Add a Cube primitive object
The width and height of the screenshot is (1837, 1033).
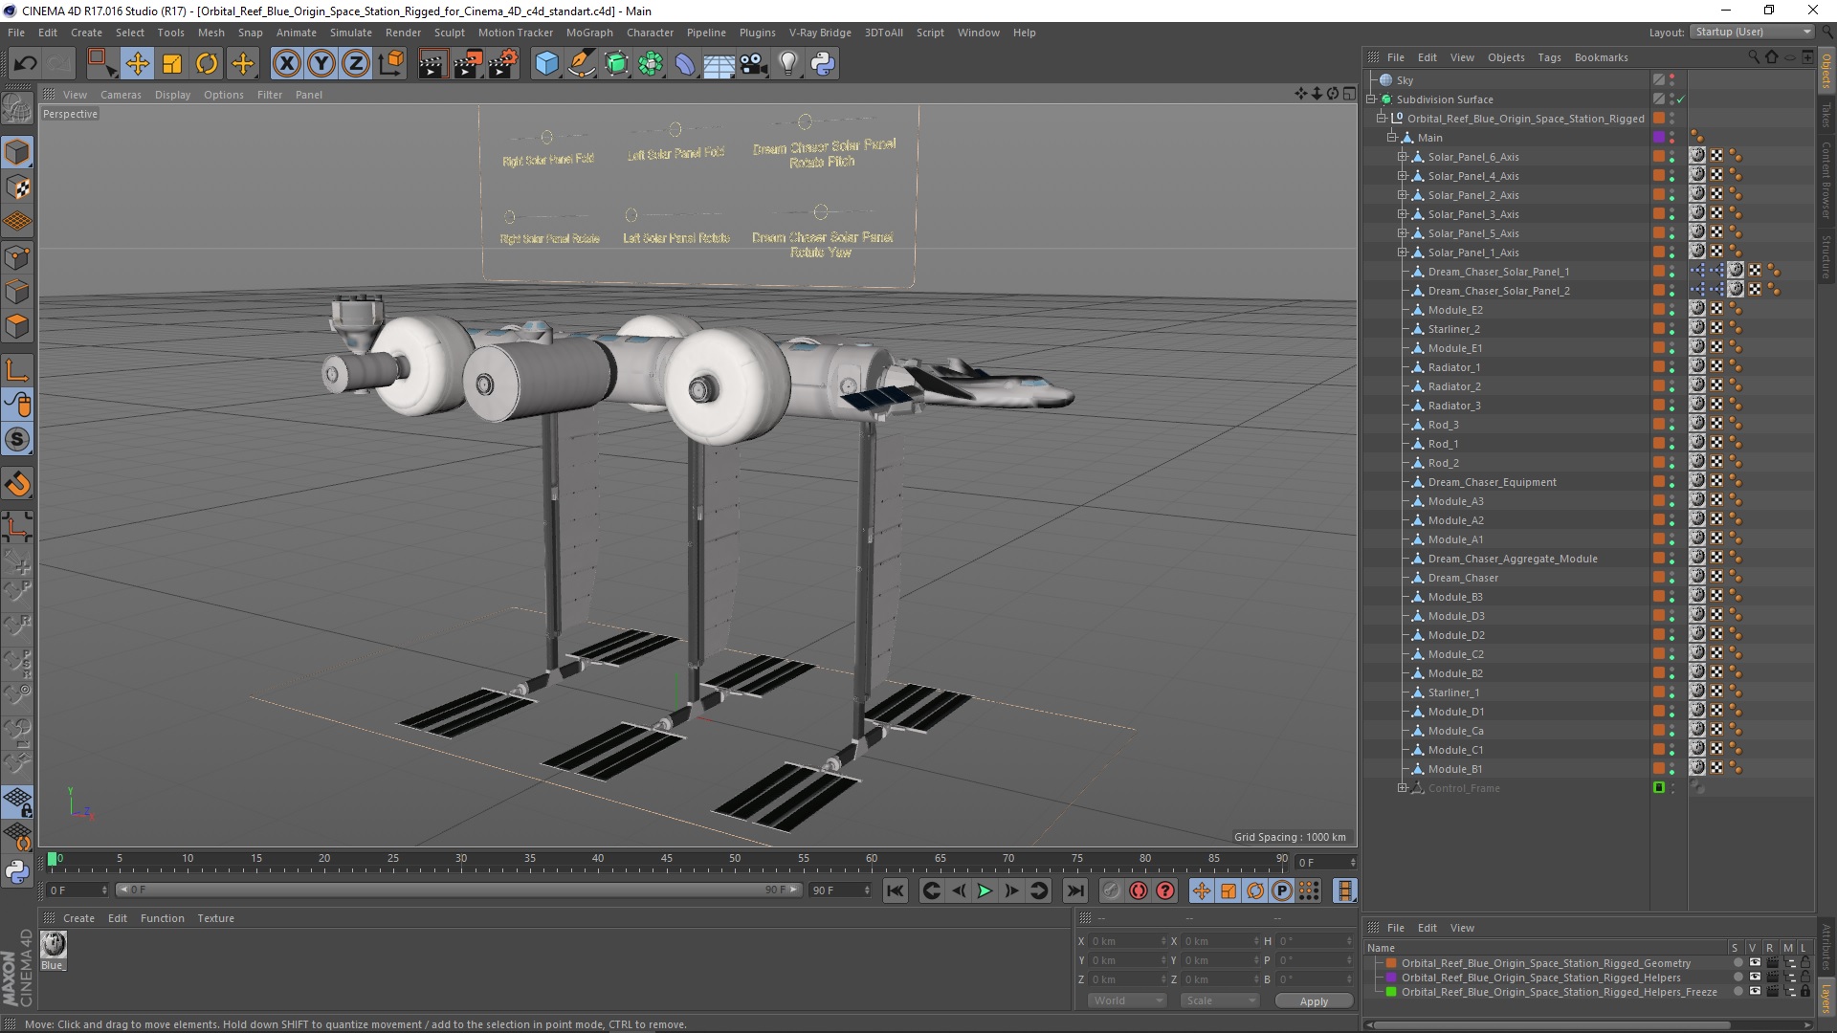[x=546, y=64]
